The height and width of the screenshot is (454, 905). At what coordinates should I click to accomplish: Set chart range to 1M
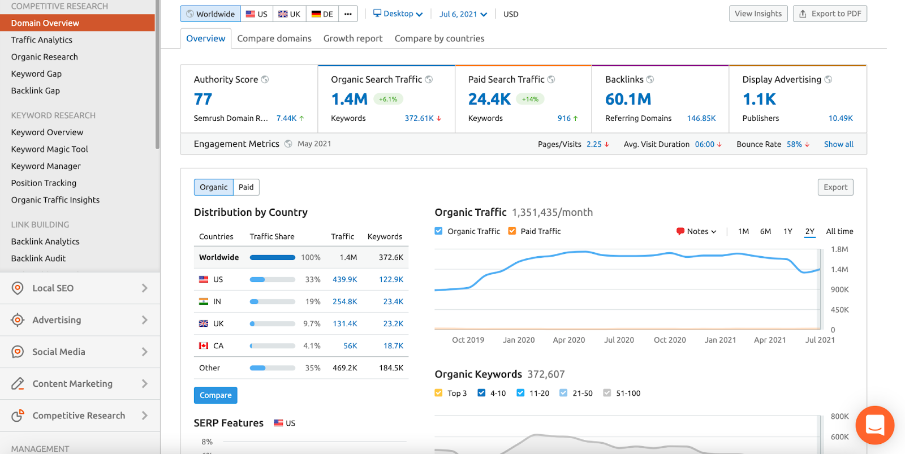[x=743, y=231]
